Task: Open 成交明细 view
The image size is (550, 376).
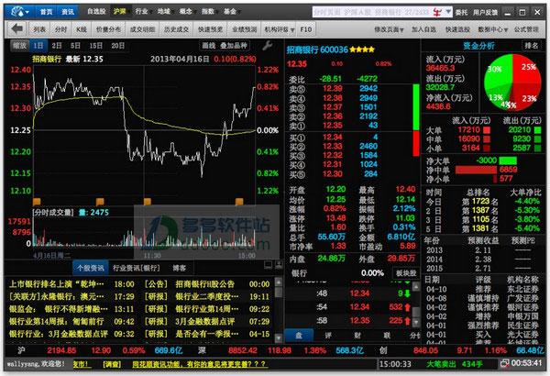Action: [x=142, y=29]
